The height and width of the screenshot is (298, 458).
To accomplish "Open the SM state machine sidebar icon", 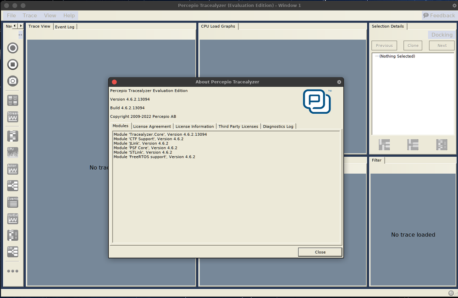I will pyautogui.click(x=12, y=252).
